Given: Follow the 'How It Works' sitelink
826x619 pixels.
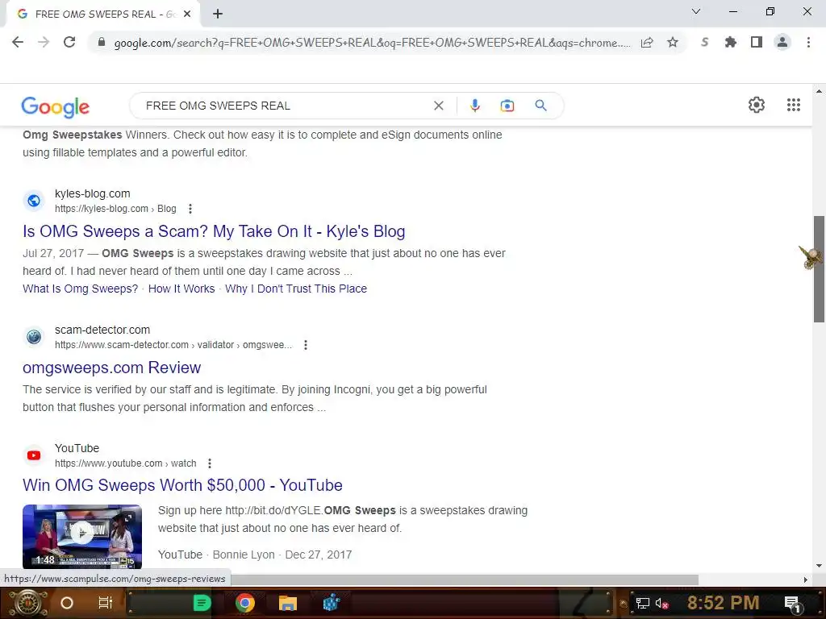Looking at the screenshot, I should pos(181,289).
